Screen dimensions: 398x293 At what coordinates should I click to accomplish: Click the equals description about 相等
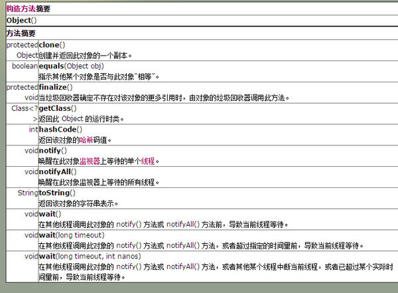pos(99,76)
